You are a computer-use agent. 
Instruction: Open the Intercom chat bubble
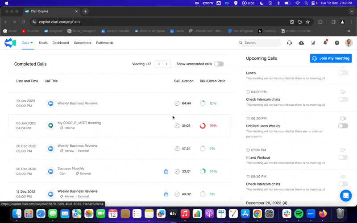[345, 195]
